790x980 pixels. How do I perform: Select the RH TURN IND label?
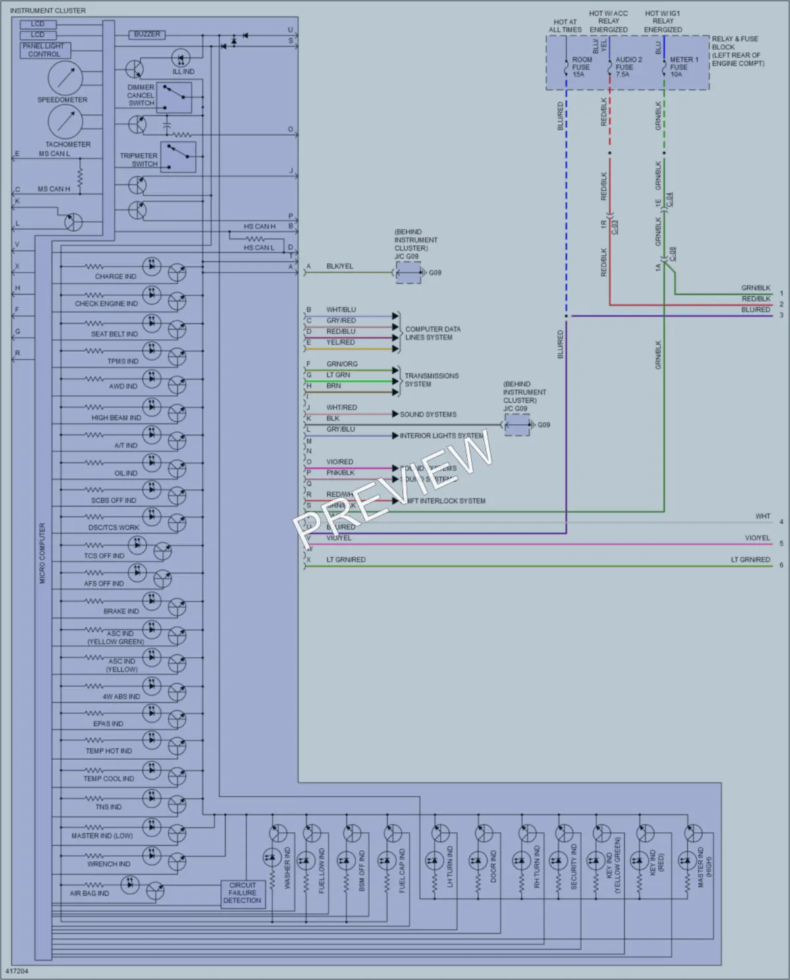[x=537, y=867]
